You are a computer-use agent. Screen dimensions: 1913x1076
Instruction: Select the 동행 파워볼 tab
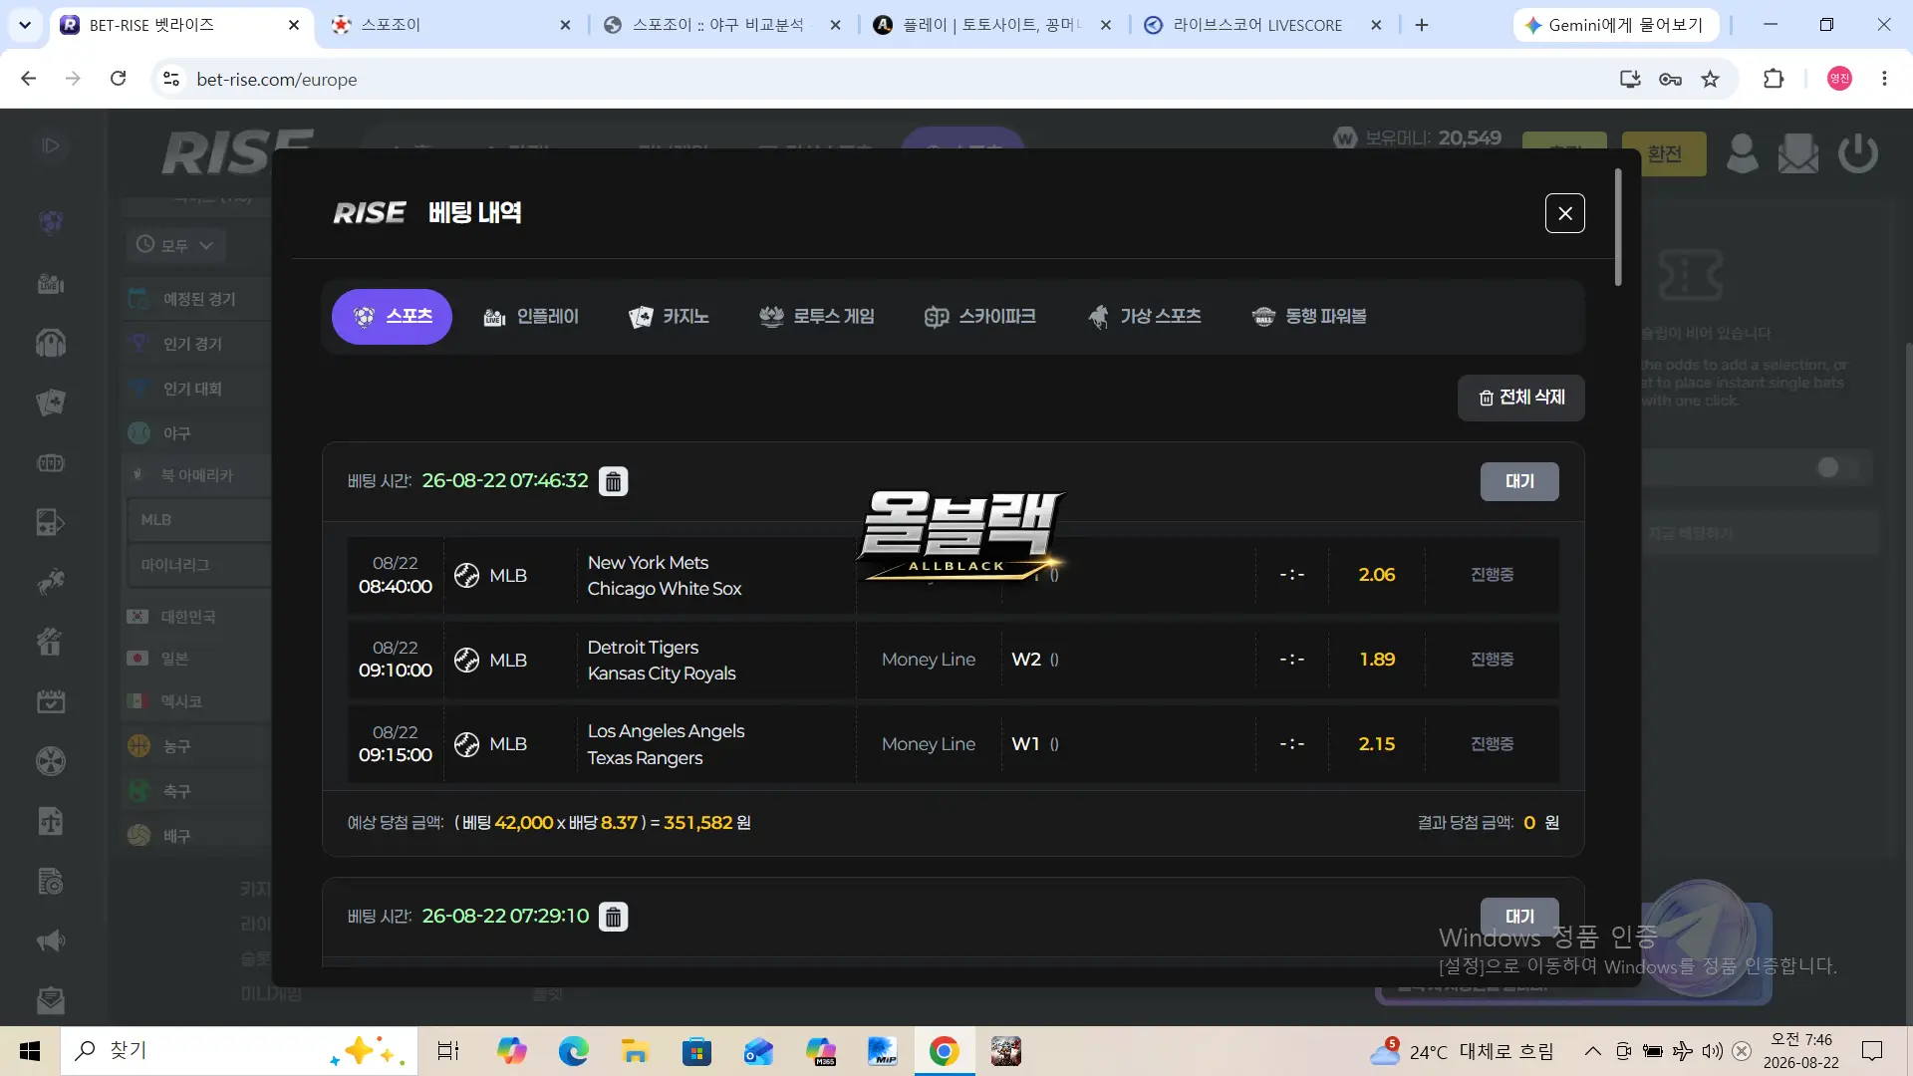pyautogui.click(x=1308, y=317)
